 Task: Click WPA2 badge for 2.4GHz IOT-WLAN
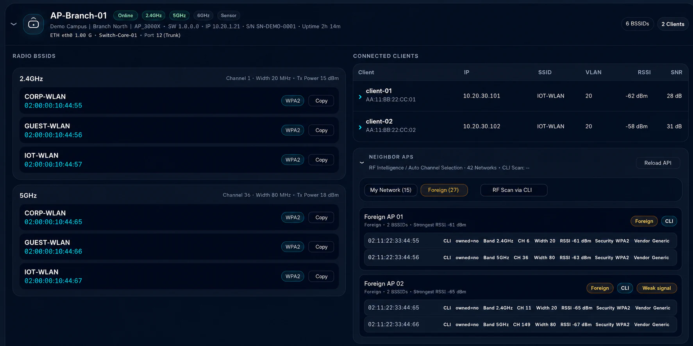coord(293,160)
